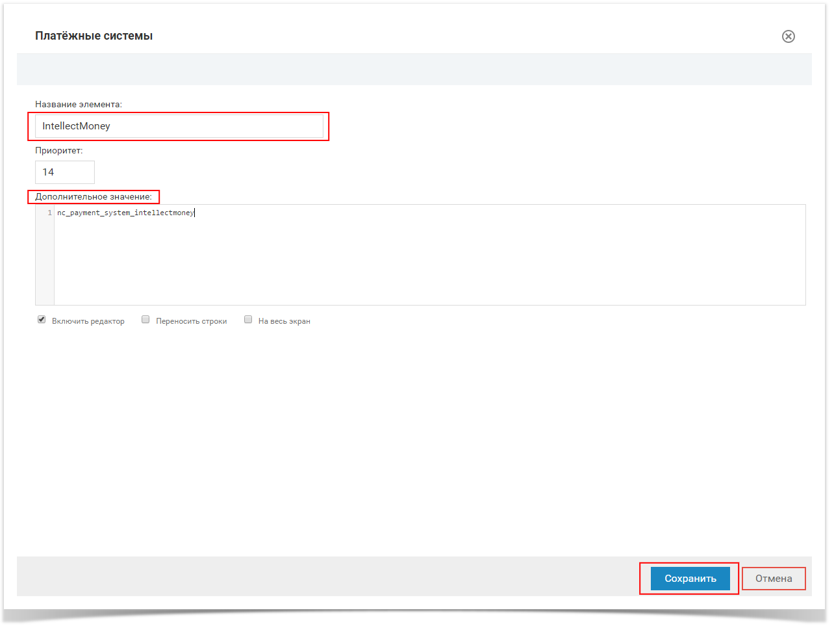Screen dimensions: 834x628
Task: Click the На весь экран label text
Action: (284, 321)
